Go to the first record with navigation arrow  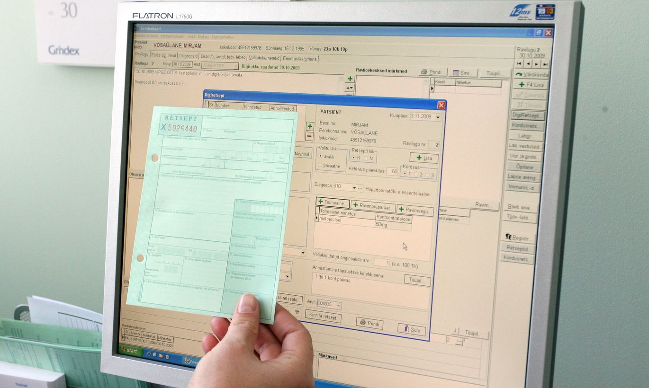[x=519, y=64]
